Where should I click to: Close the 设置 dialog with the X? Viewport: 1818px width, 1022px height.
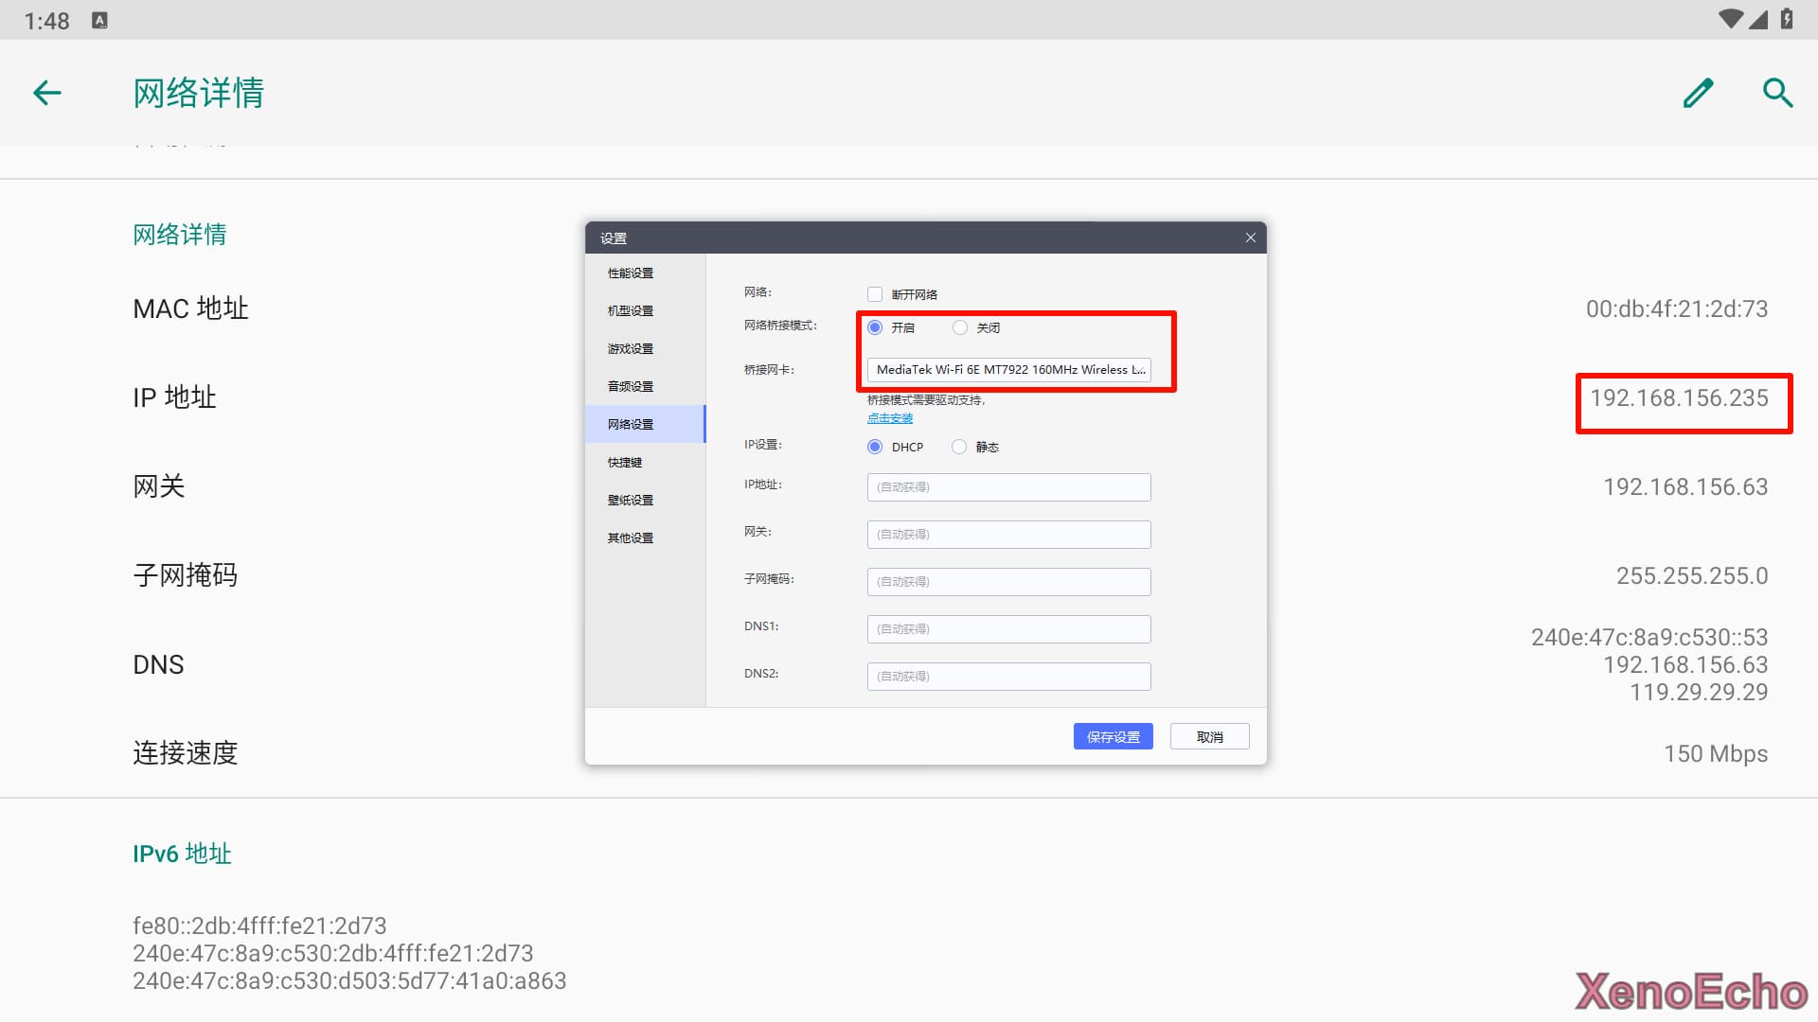point(1250,238)
